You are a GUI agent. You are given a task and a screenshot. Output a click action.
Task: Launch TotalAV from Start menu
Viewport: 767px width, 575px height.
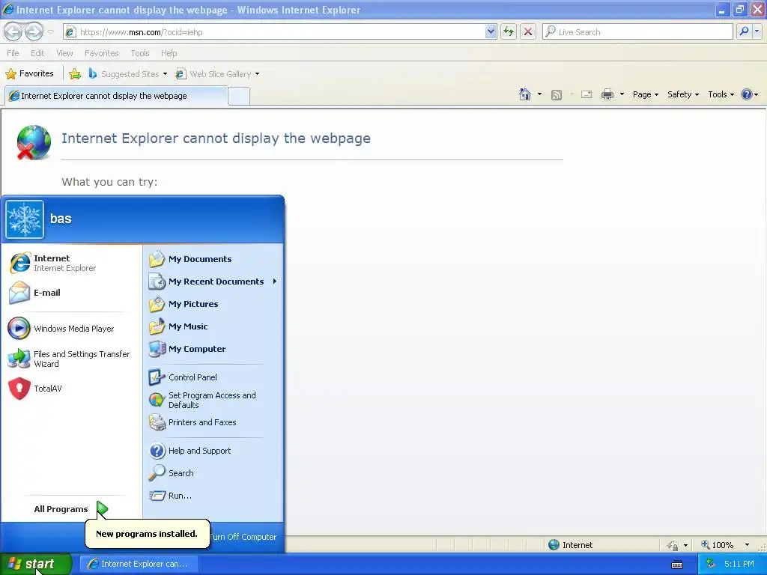[x=71, y=389]
